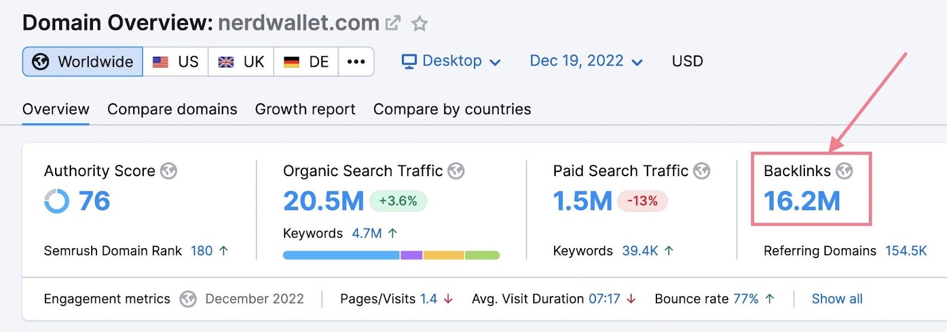Click yellow segment of keywords distribution bar
Screen dimensions: 947x332
pyautogui.click(x=443, y=255)
